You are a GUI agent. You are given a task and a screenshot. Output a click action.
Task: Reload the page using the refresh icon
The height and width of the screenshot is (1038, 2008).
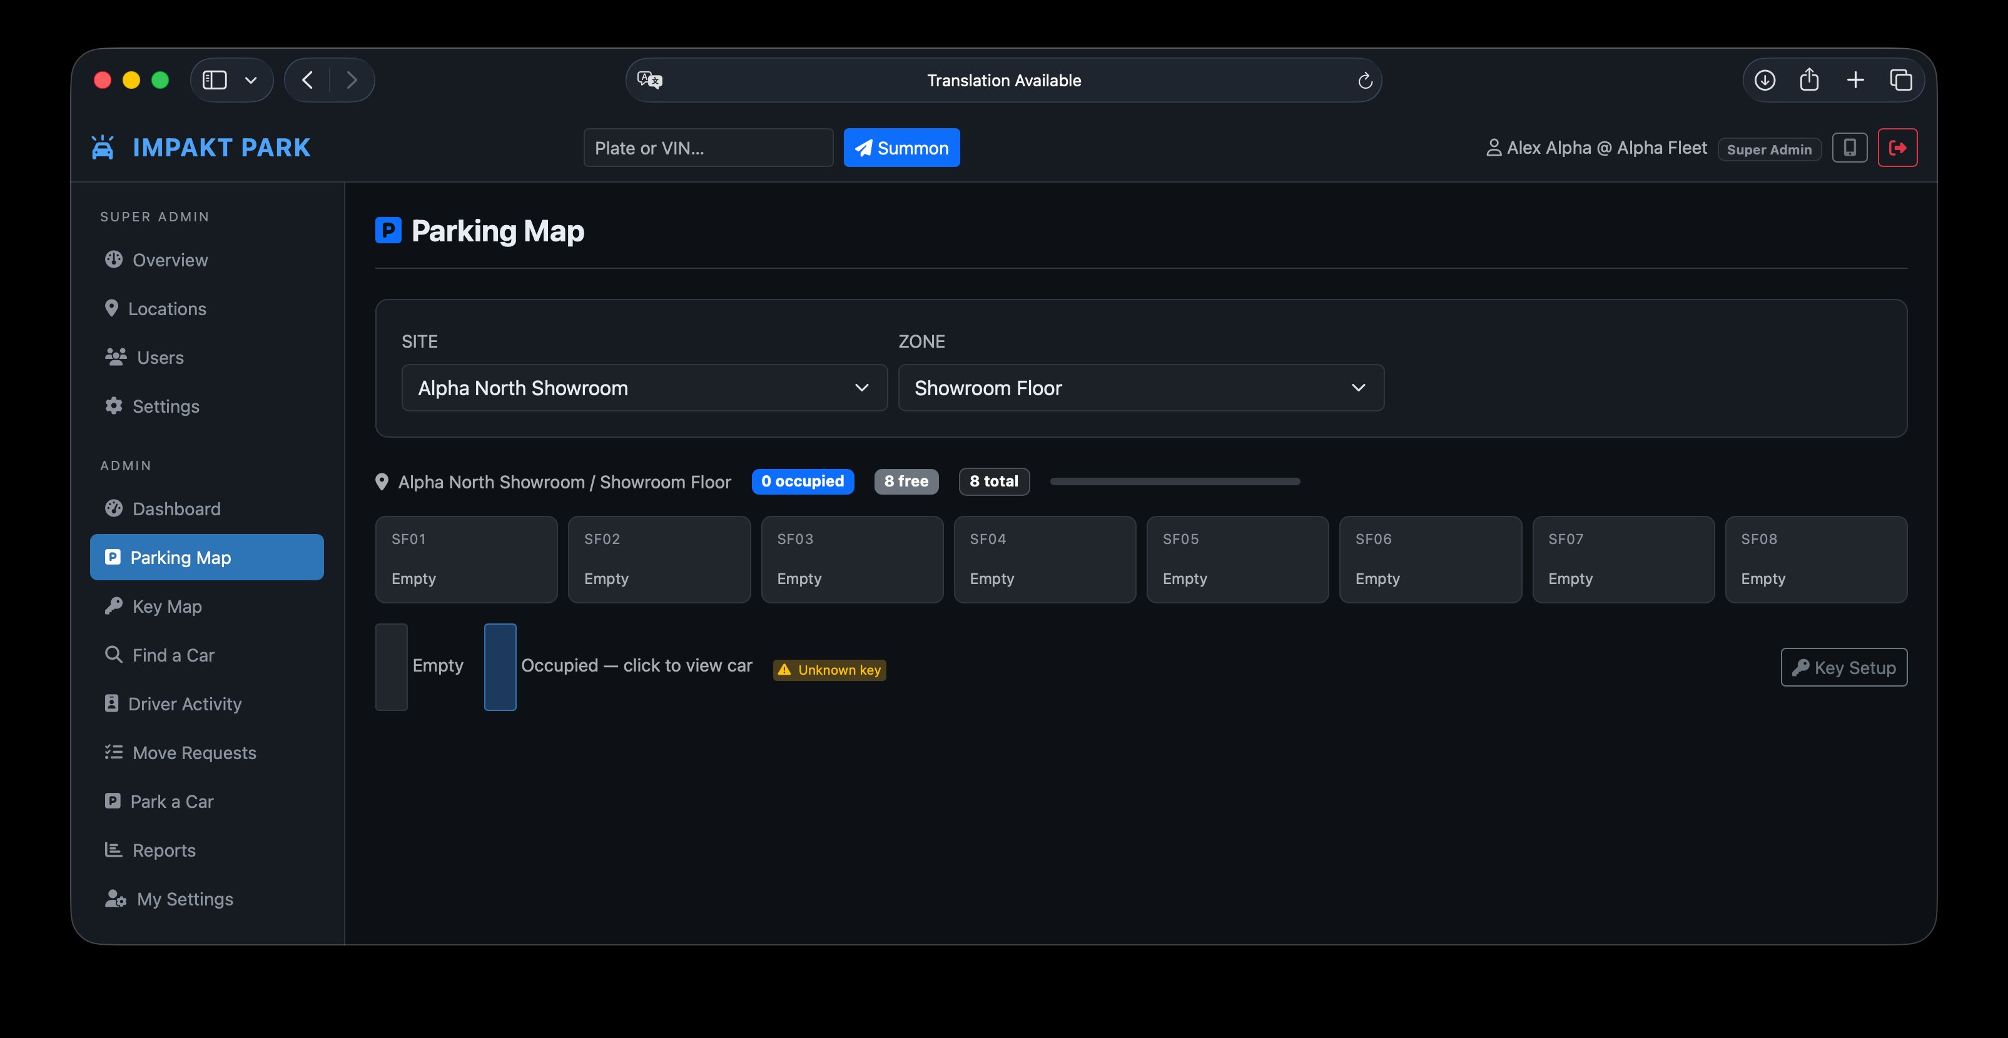click(x=1365, y=80)
